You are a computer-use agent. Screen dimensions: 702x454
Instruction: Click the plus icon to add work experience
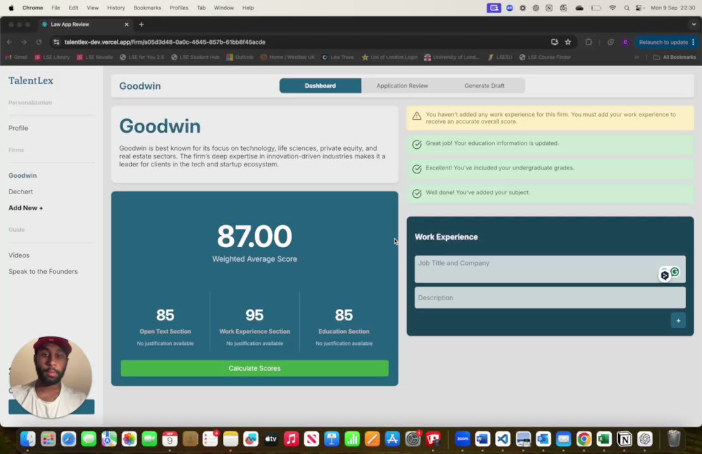point(678,321)
